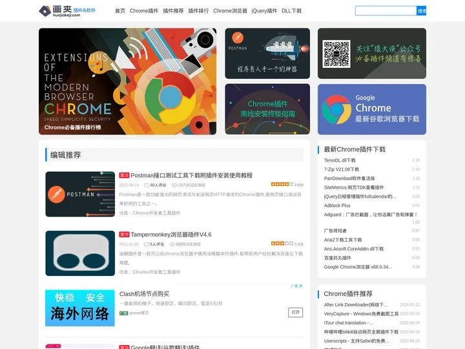Open the Chrome插件离线安装终极指南 banner
Image resolution: width=465 pixels, height=349 pixels.
pos(267,109)
